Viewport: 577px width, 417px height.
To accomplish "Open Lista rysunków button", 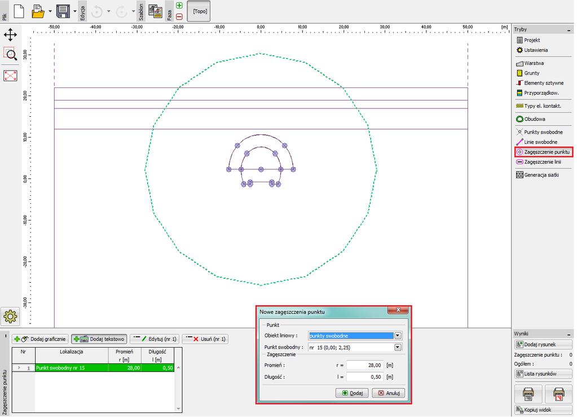I will tap(543, 374).
